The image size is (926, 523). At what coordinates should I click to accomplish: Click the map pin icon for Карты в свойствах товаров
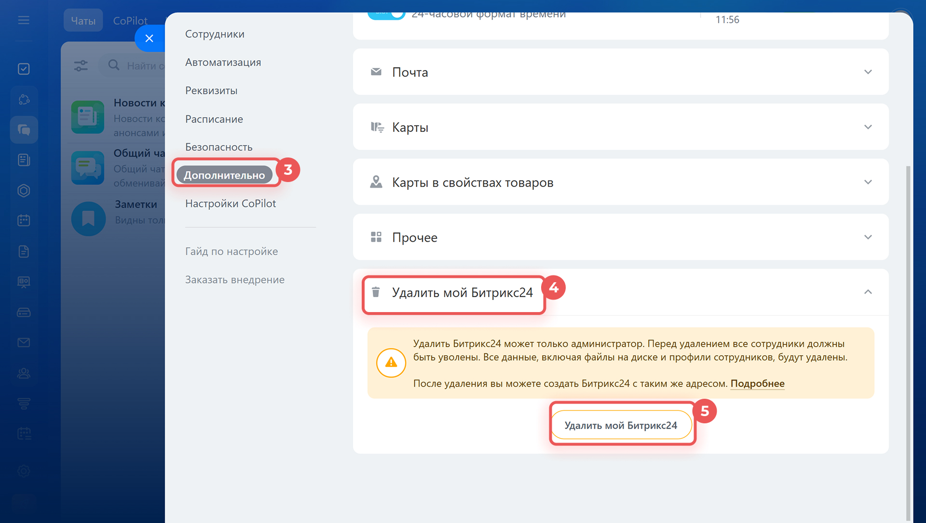[x=376, y=182]
